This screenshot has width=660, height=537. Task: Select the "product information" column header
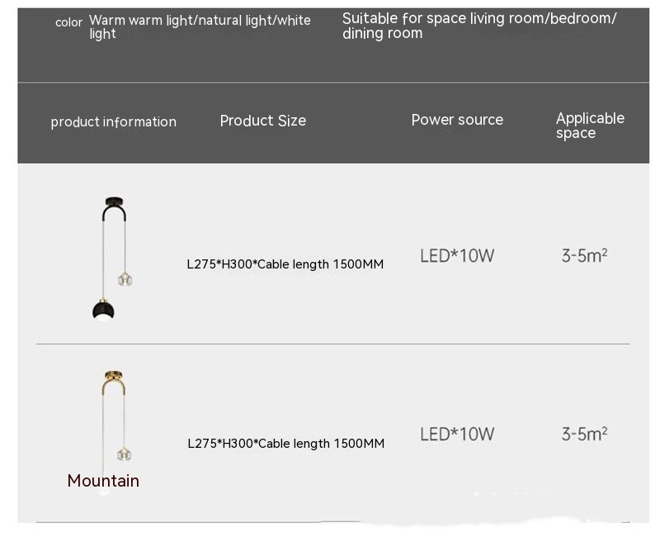[114, 122]
